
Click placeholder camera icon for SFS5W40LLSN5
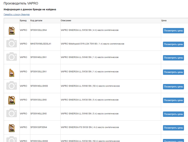pyautogui.click(x=12, y=113)
